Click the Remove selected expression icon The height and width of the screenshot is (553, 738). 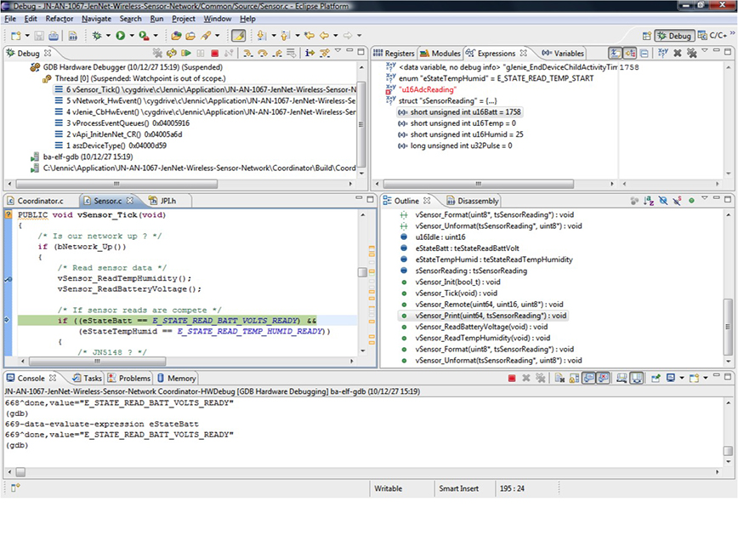coord(678,53)
